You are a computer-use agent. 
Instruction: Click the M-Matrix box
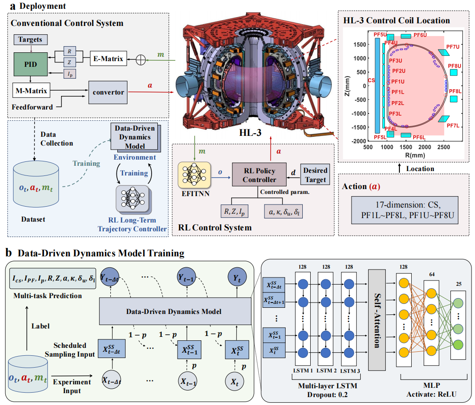pos(31,91)
